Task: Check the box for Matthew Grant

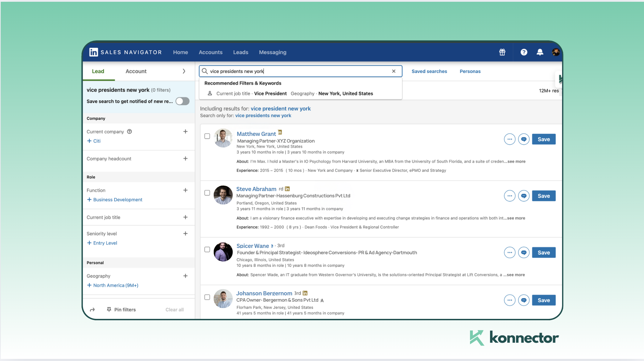Action: pyautogui.click(x=207, y=136)
